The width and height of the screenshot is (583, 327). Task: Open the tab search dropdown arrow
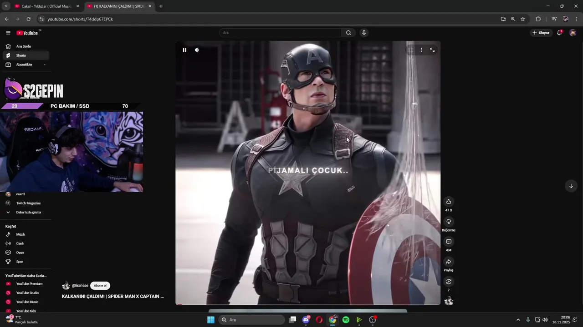click(6, 6)
